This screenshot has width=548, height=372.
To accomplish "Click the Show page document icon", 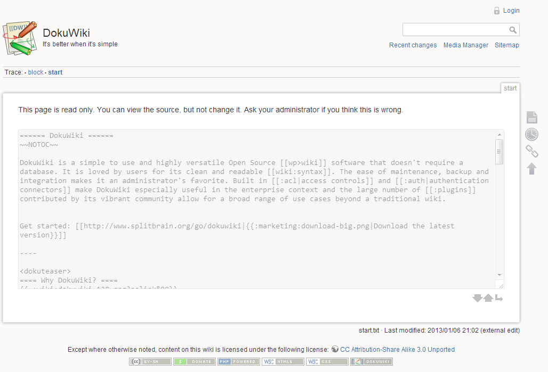I will tap(532, 117).
